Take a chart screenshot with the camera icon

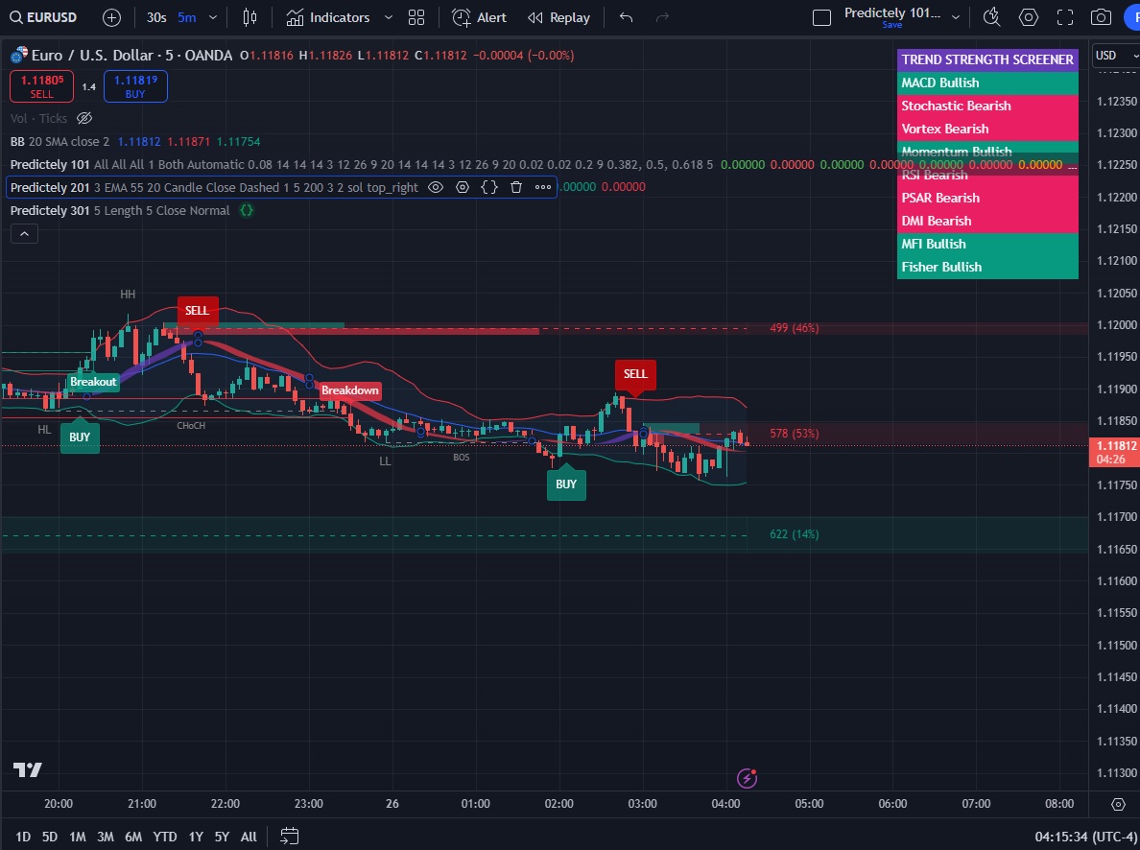pyautogui.click(x=1102, y=16)
